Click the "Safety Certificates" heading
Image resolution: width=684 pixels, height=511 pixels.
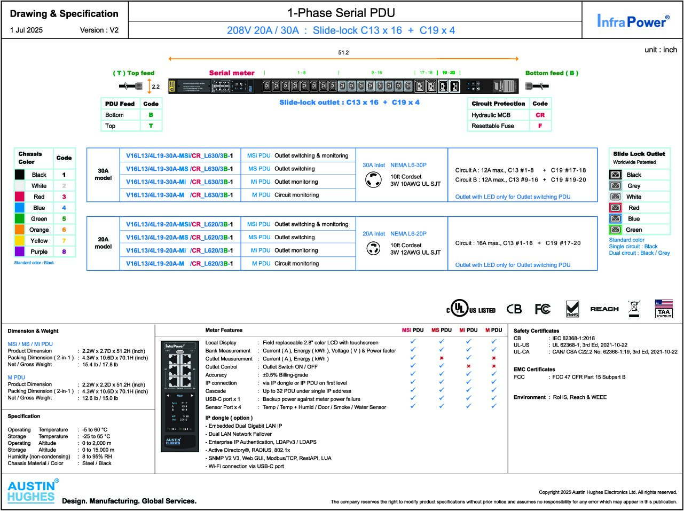pos(536,331)
